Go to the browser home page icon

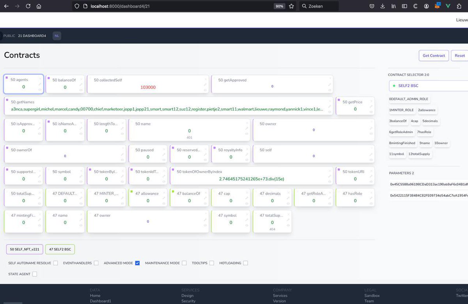39,6
